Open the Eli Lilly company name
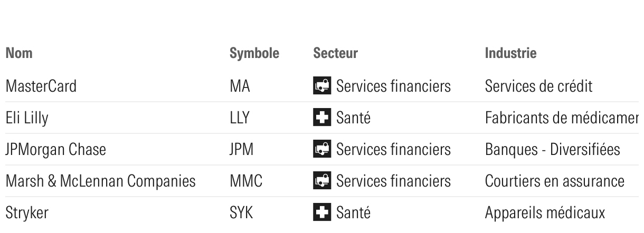Screen dimensions: 644x233 point(26,118)
